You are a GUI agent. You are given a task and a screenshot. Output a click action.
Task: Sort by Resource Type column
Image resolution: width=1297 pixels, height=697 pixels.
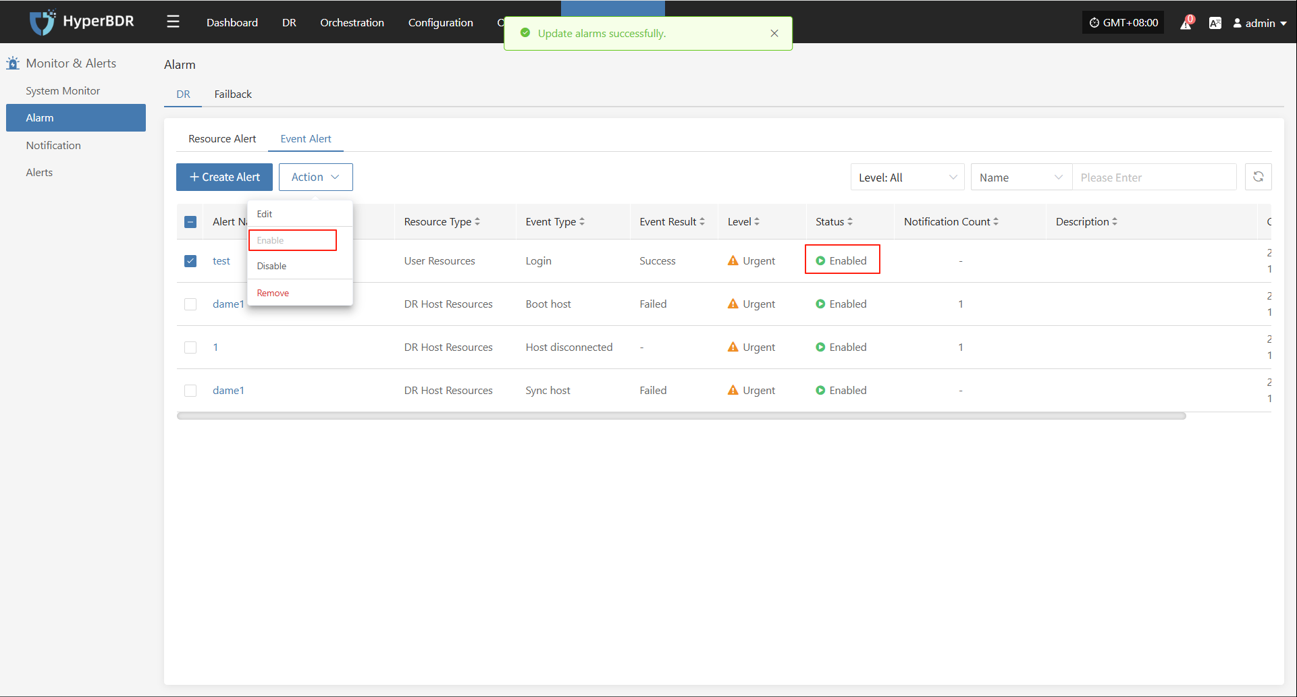tap(477, 221)
